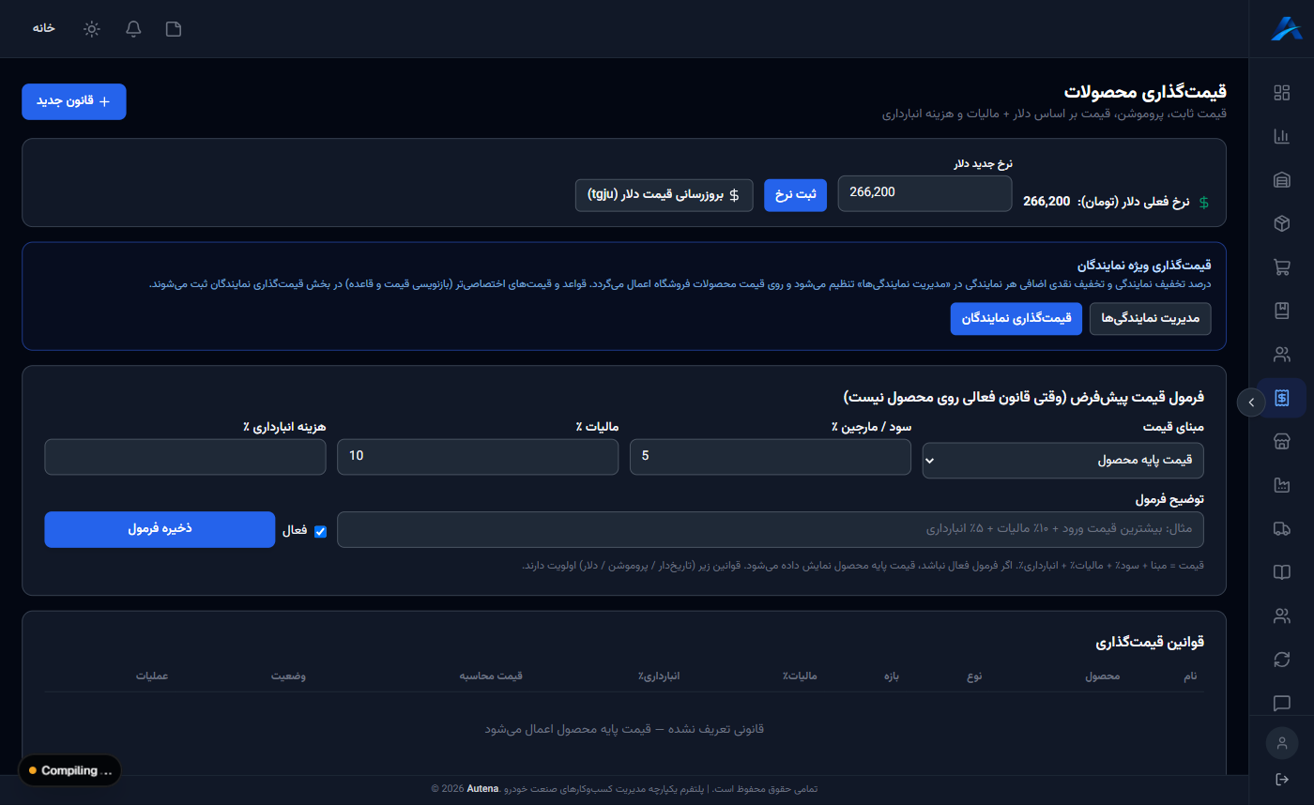Open the warehouse icon in sidebar

tap(1281, 180)
